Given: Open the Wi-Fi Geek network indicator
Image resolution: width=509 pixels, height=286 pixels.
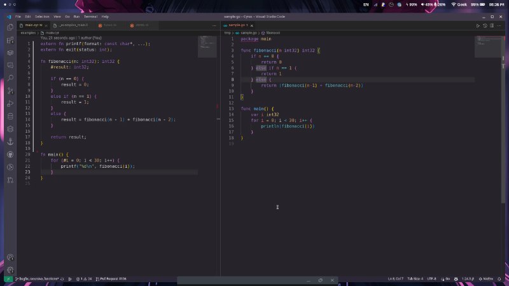Looking at the screenshot, I should click(459, 4).
